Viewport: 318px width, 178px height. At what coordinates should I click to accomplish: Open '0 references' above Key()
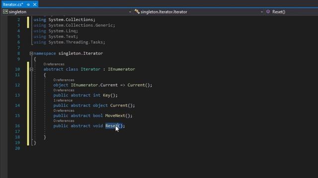pyautogui.click(x=64, y=90)
